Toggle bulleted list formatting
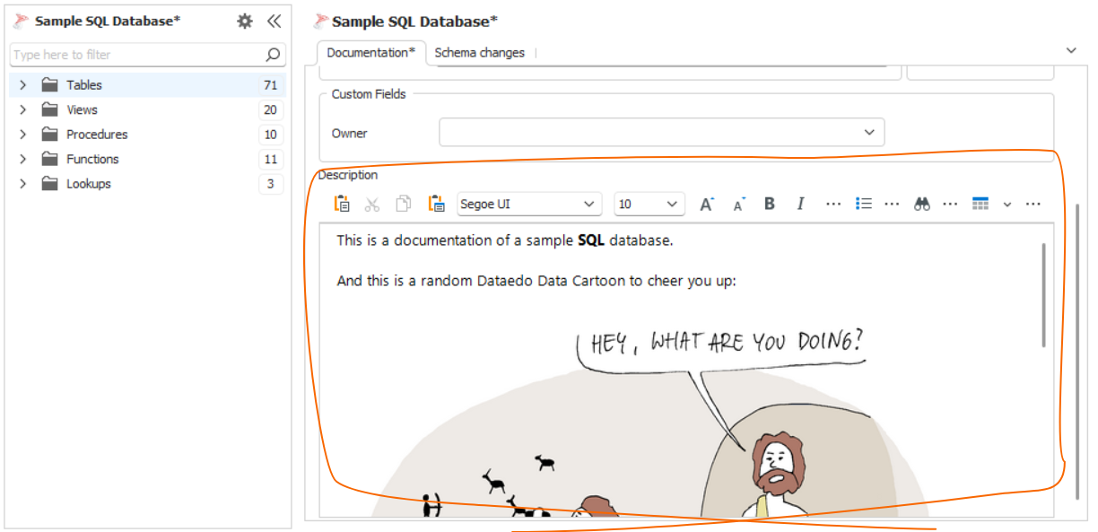This screenshot has height=532, width=1098. tap(864, 205)
